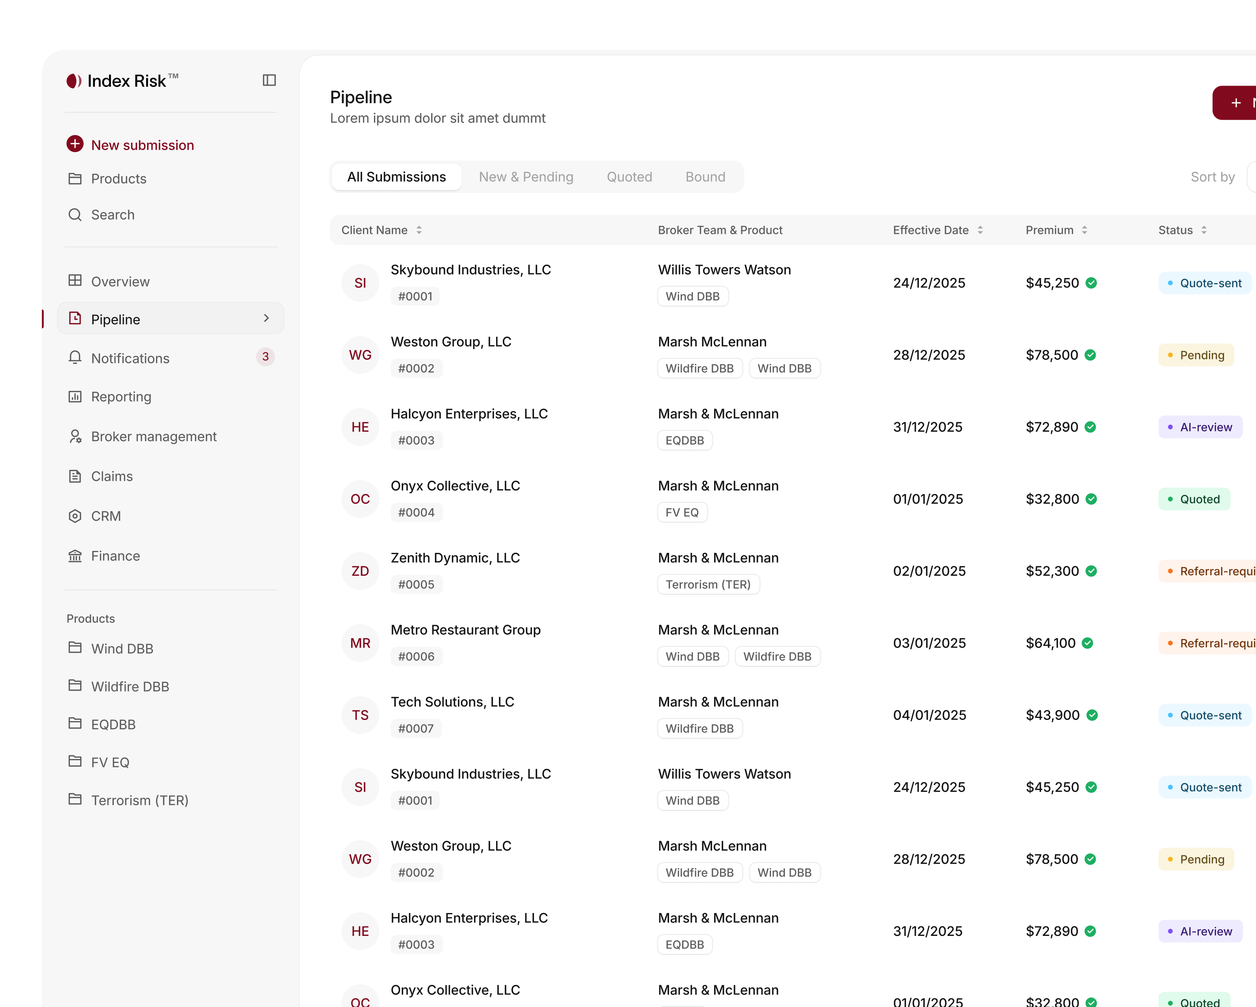Click verified checkmark next to $45,250
The width and height of the screenshot is (1256, 1007).
point(1092,283)
